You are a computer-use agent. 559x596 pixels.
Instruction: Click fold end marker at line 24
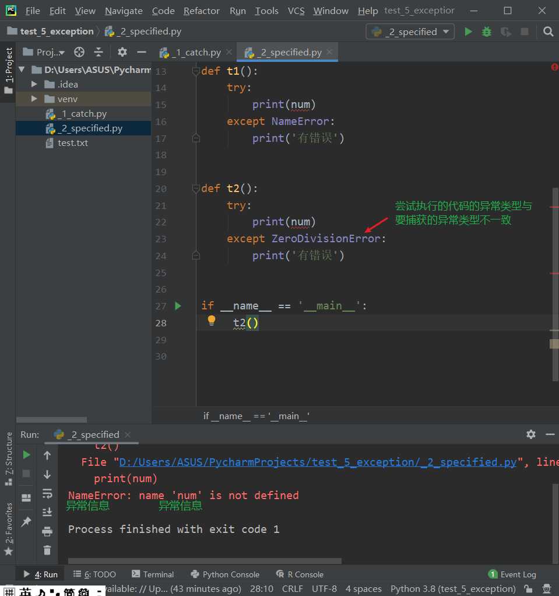click(196, 256)
